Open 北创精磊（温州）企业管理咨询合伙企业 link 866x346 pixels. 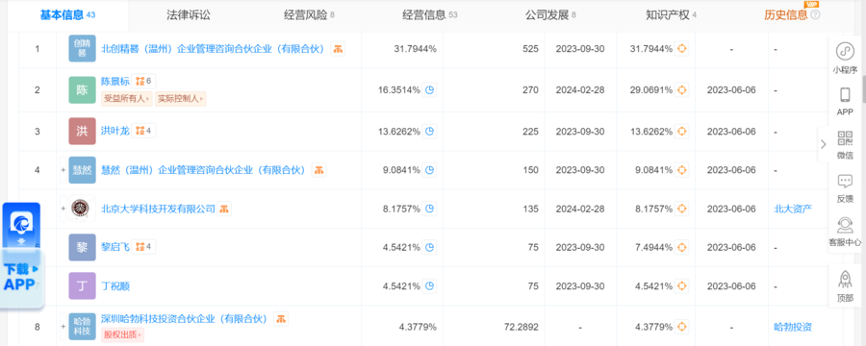pyautogui.click(x=213, y=49)
